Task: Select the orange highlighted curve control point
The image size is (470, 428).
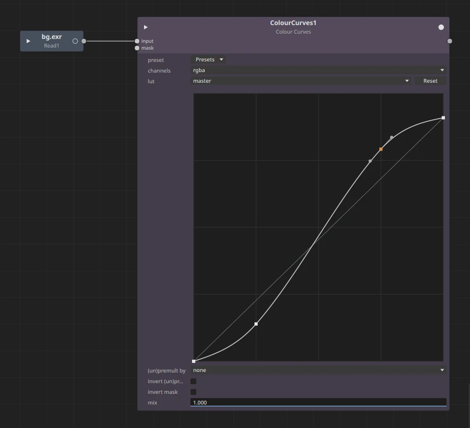Action: (381, 149)
